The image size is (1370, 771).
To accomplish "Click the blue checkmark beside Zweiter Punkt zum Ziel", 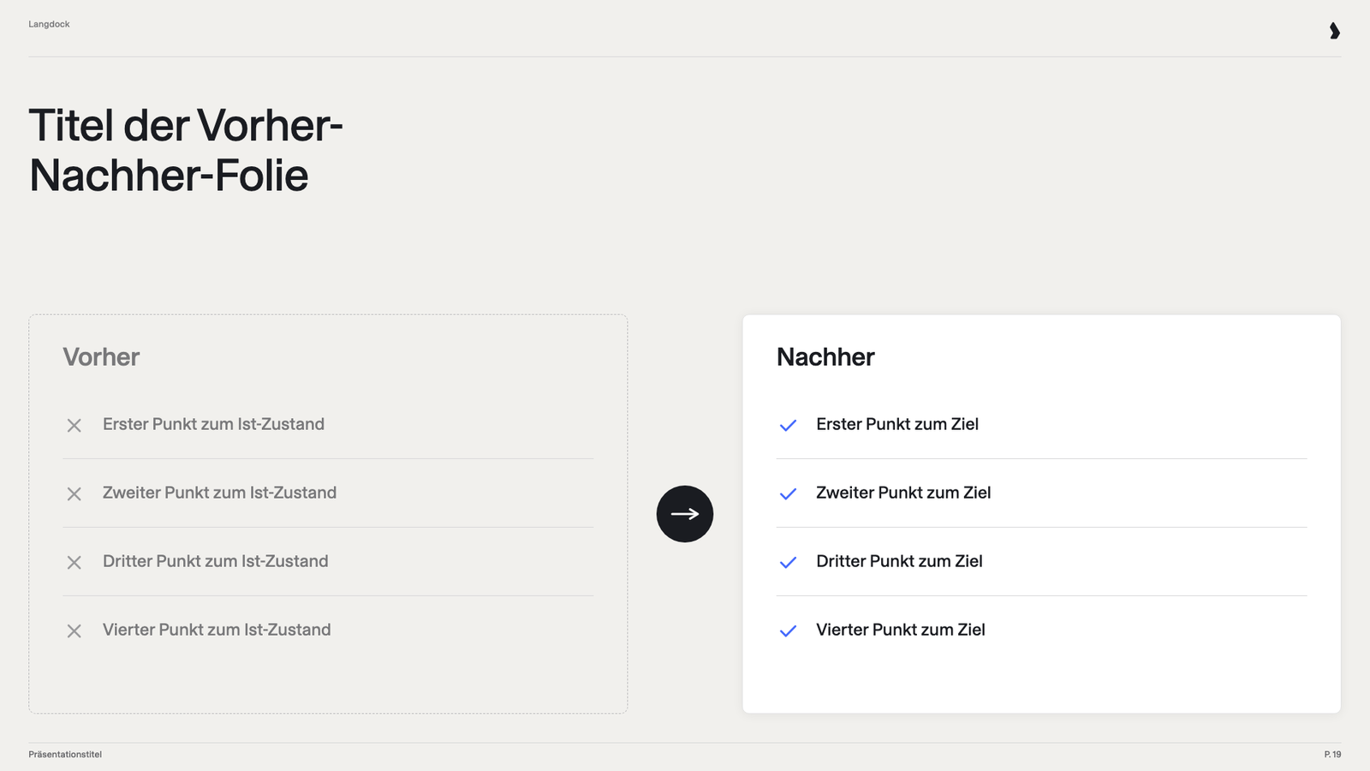I will (x=788, y=493).
